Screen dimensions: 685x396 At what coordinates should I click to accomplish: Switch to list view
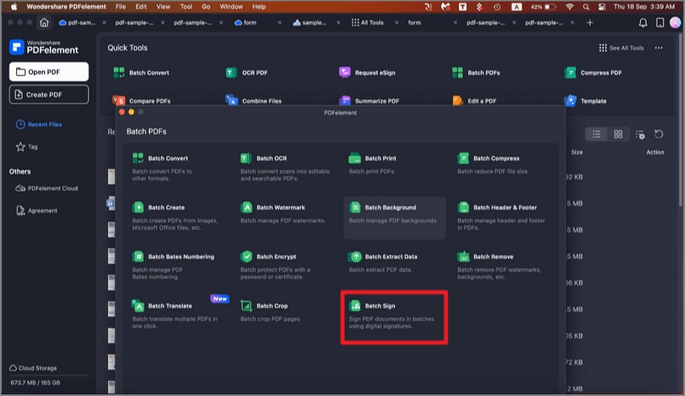[596, 134]
